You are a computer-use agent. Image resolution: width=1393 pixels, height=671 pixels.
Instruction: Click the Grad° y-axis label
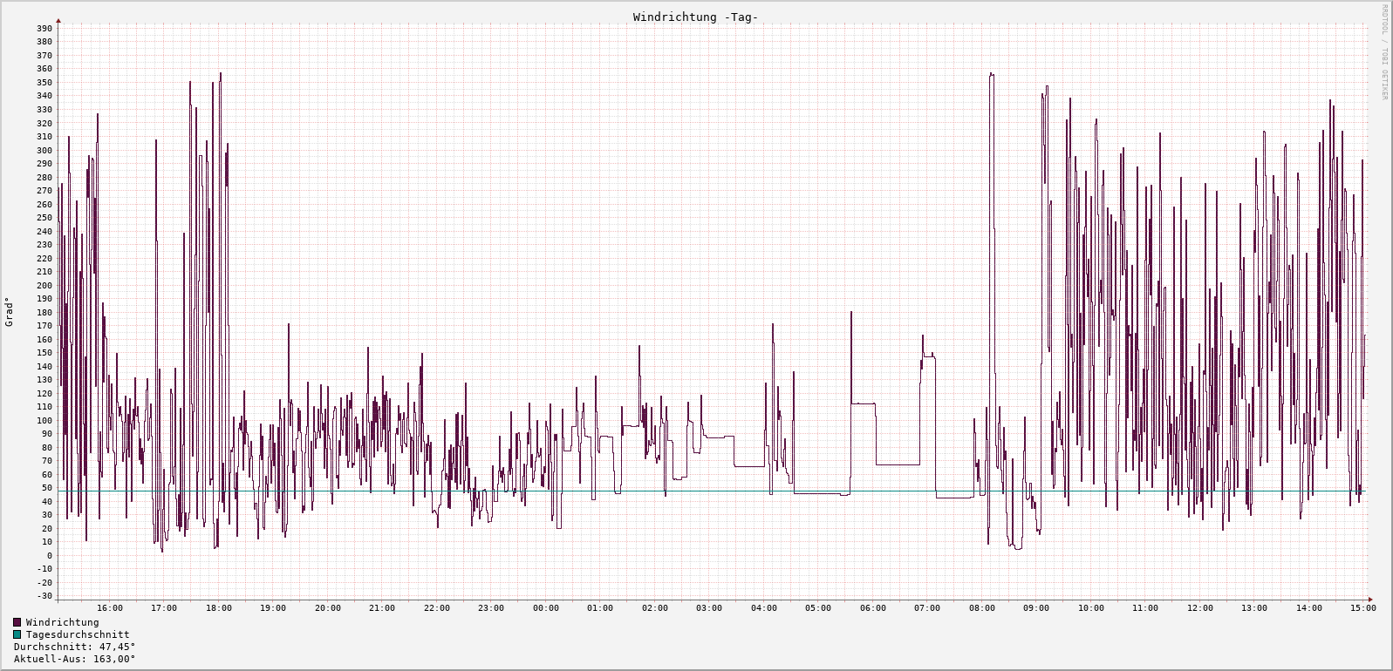click(x=10, y=312)
